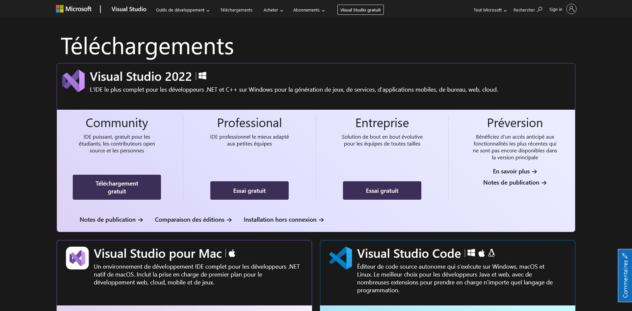Click the Préversion heading

click(x=515, y=123)
